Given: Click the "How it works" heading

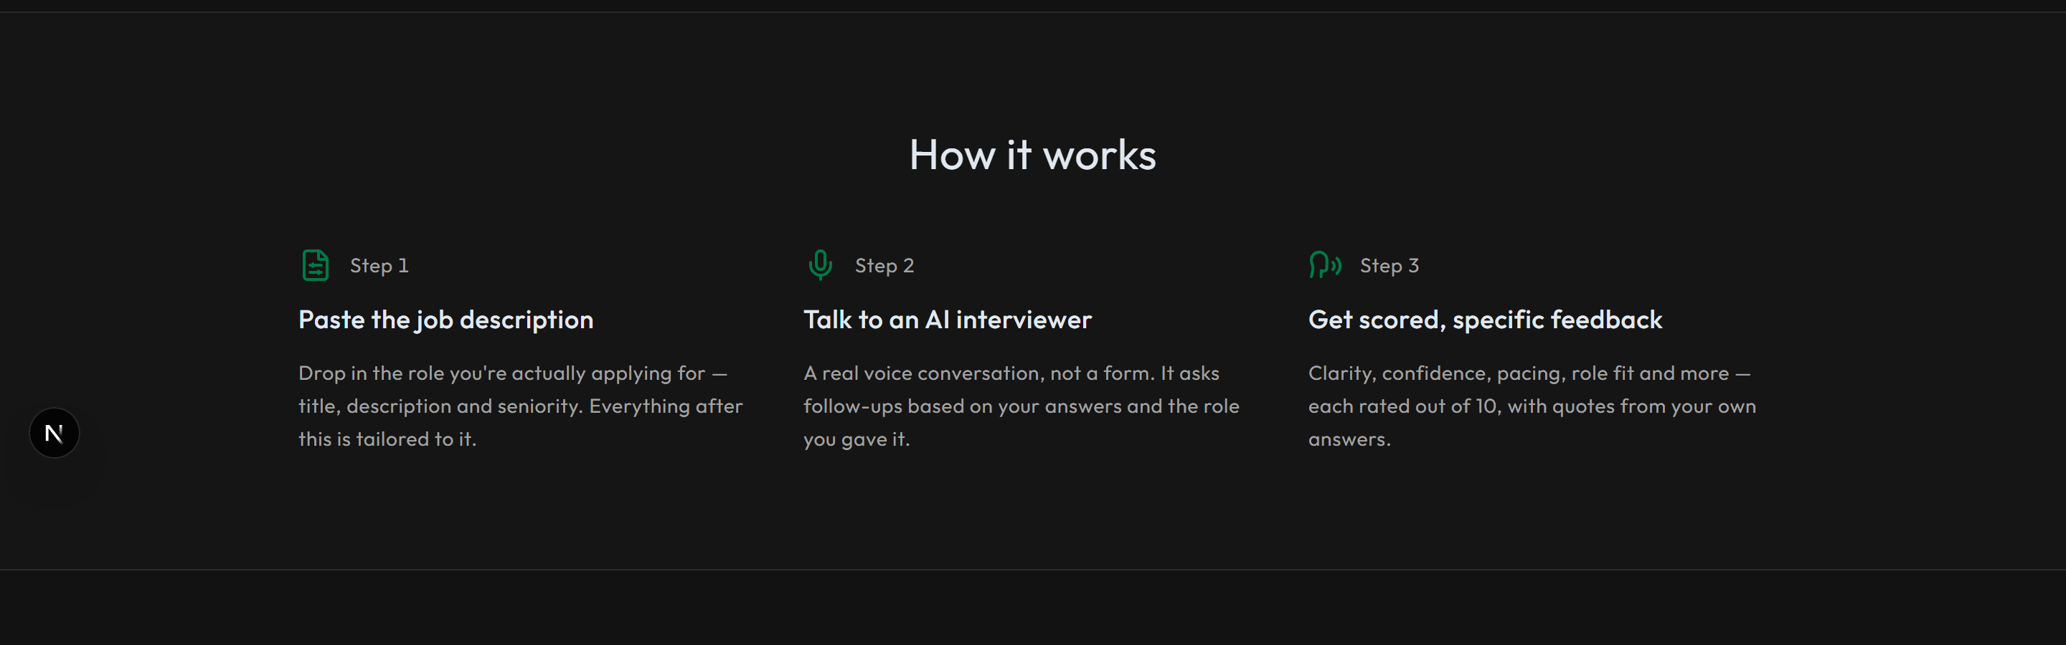Looking at the screenshot, I should [x=1032, y=155].
